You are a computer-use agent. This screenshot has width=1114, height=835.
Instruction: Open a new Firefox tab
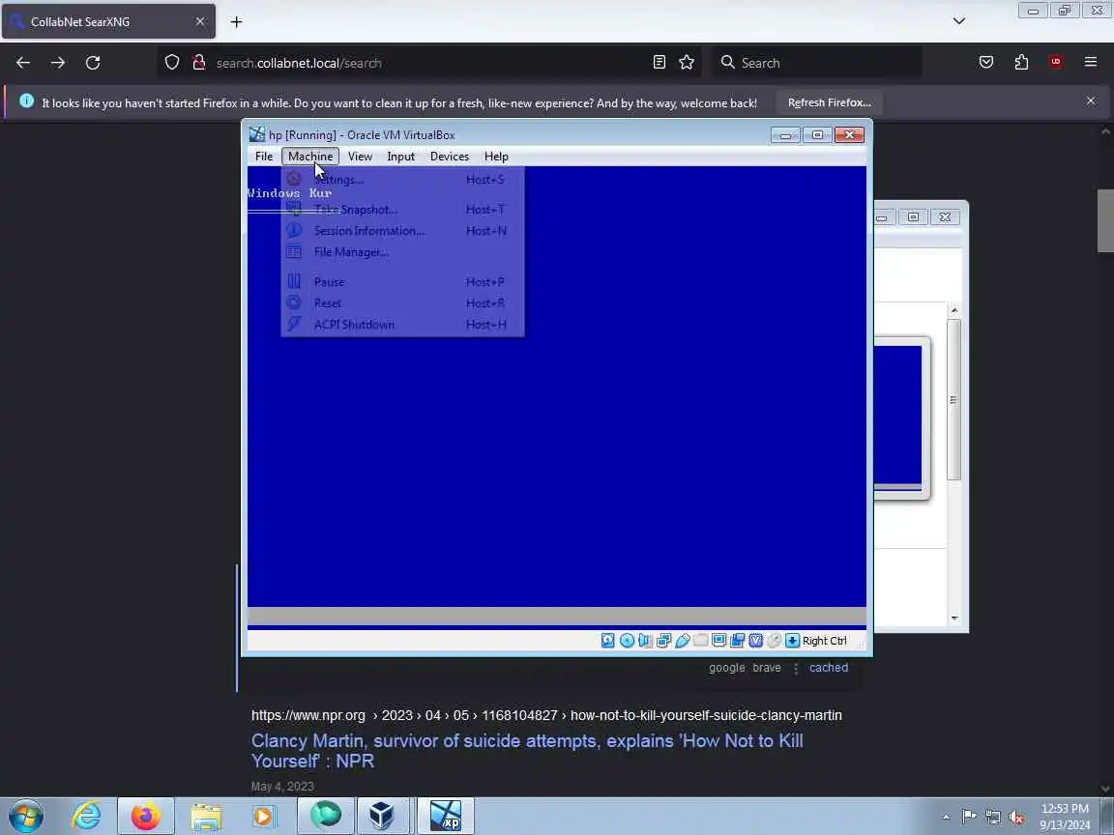click(237, 22)
